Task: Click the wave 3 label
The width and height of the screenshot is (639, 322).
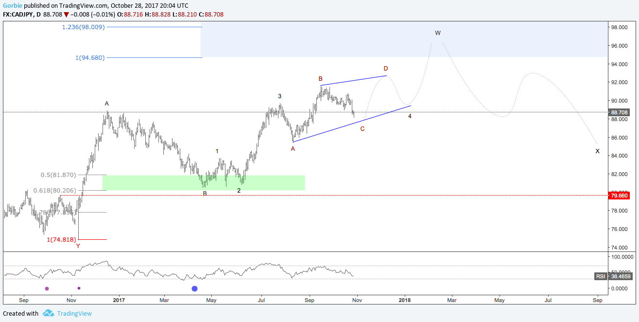Action: click(x=280, y=96)
